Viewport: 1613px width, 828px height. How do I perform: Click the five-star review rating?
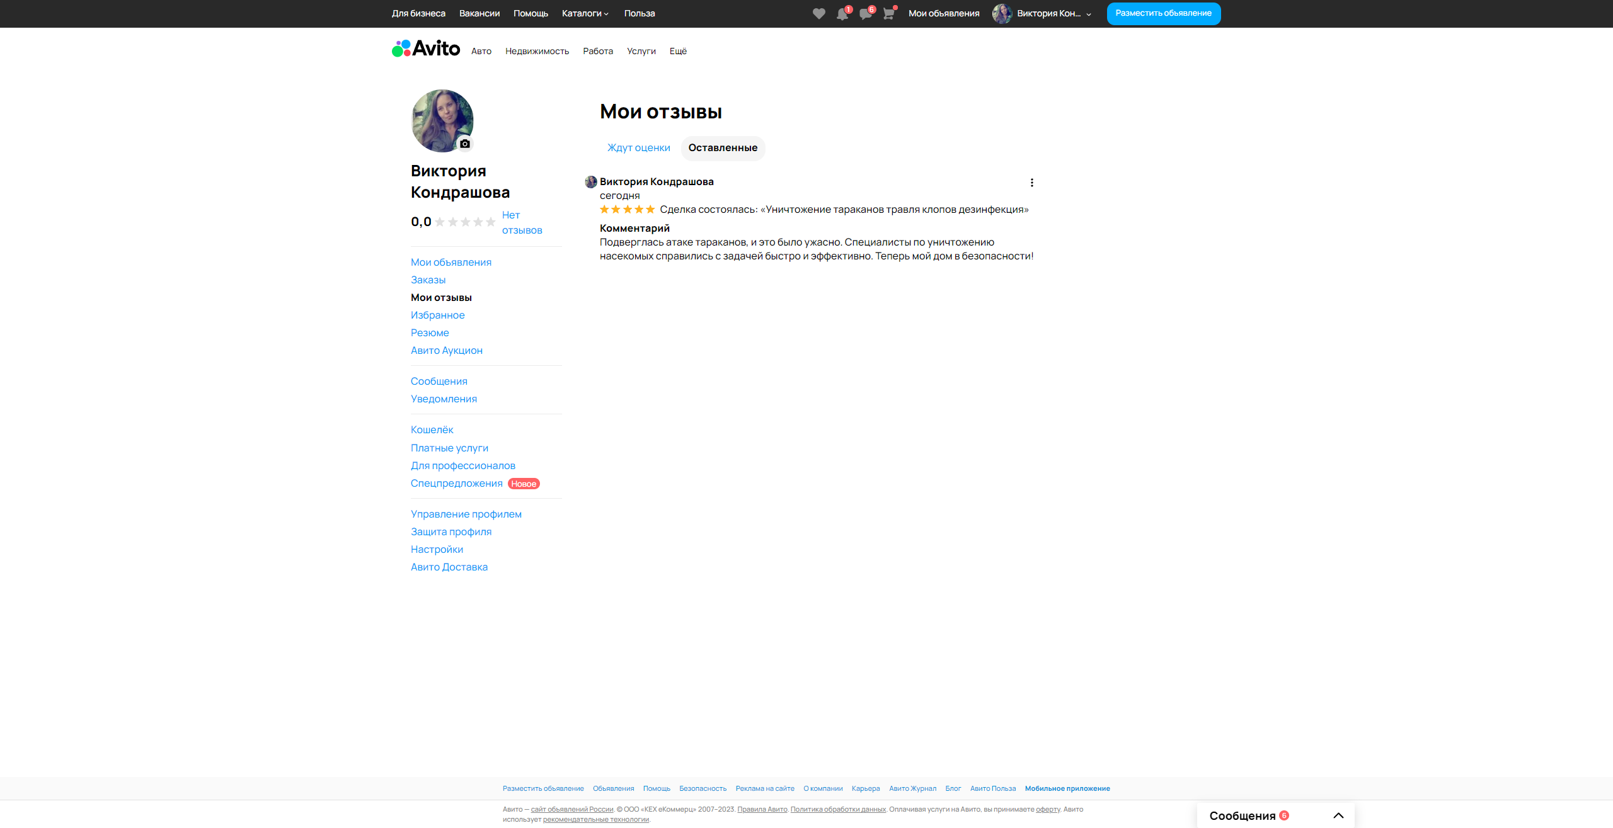point(627,210)
